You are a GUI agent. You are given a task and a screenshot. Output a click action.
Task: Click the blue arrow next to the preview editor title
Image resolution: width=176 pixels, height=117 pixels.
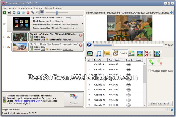pos(171,12)
